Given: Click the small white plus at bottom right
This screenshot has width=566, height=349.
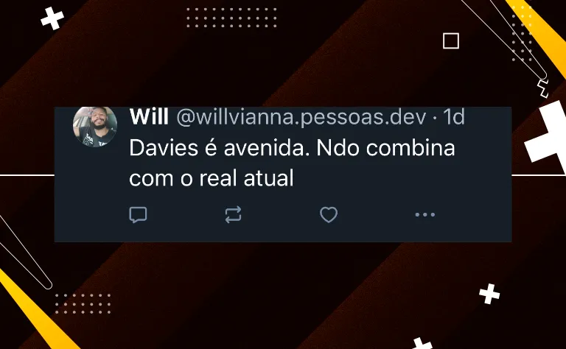Looking at the screenshot, I should click(x=489, y=294).
